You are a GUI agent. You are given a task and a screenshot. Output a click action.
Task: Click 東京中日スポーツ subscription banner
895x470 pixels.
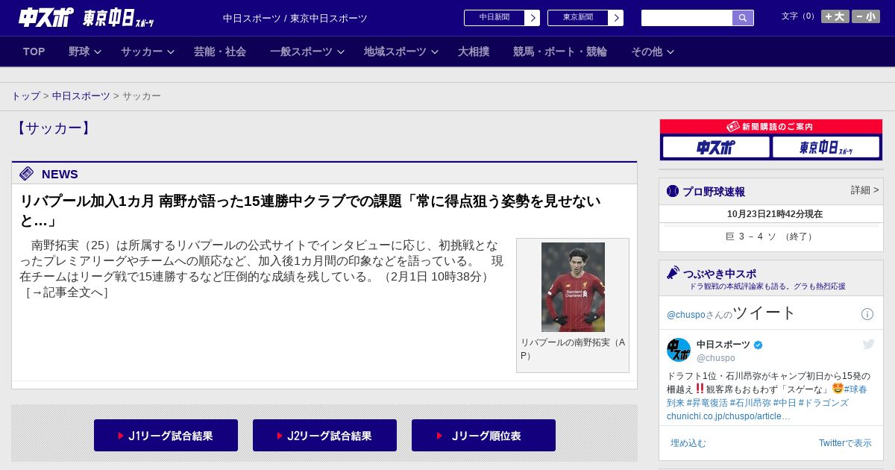click(826, 147)
